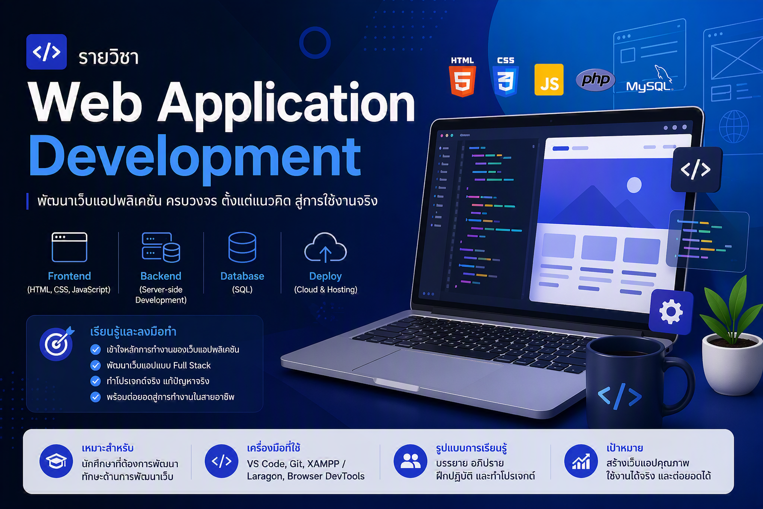Click the Deploy cloud upload icon
763x509 pixels.
pos(325,247)
